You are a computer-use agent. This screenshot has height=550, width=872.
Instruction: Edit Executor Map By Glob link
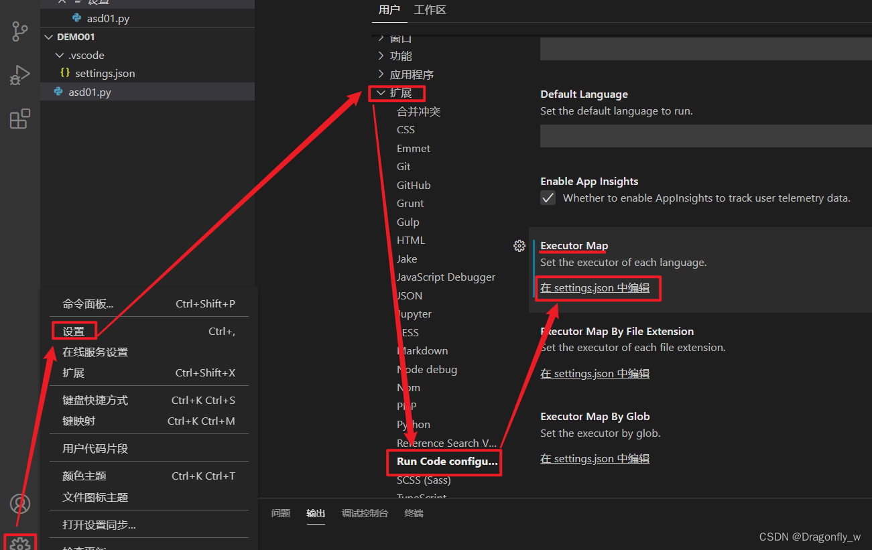(x=595, y=458)
